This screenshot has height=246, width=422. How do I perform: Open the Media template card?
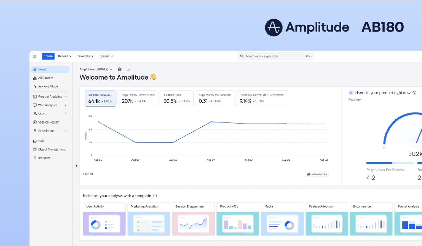click(x=282, y=219)
